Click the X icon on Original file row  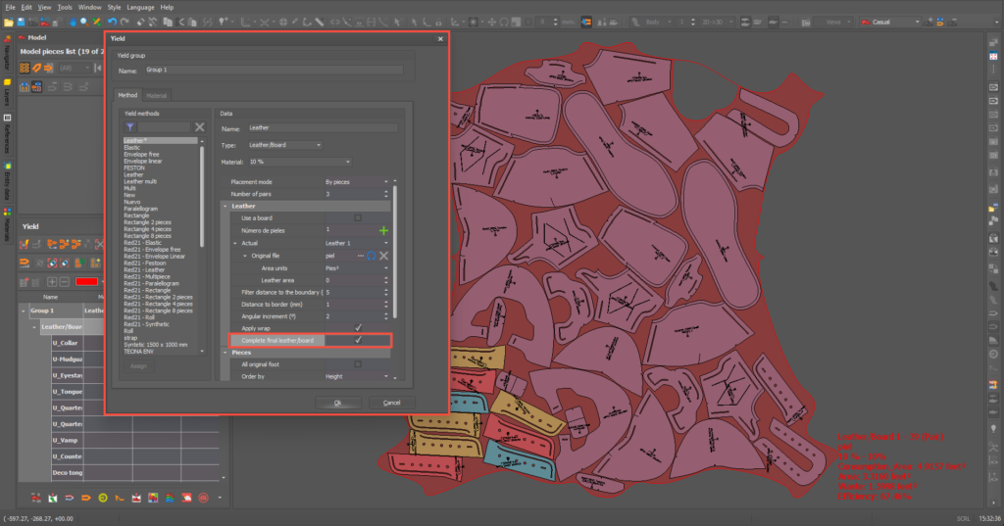[384, 256]
